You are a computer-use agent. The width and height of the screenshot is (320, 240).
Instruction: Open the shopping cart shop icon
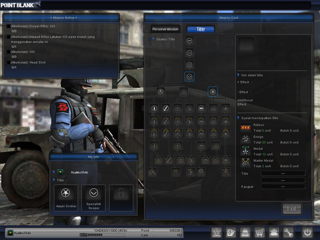[x=259, y=232]
